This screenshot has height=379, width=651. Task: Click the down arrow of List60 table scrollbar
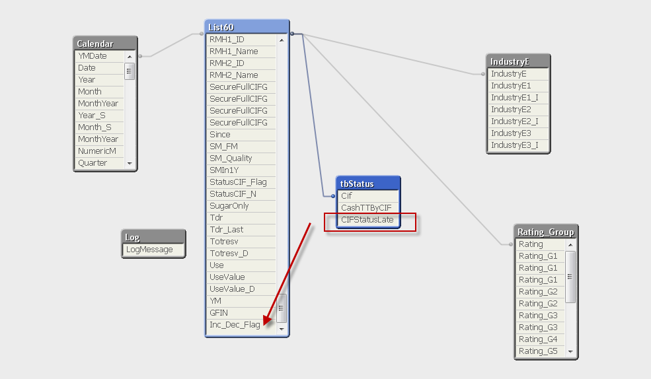point(282,329)
